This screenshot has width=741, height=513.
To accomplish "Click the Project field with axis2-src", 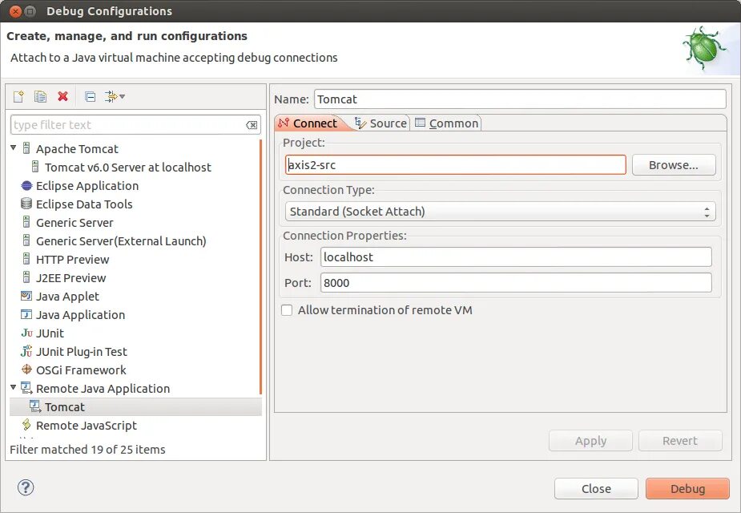I will coord(456,165).
